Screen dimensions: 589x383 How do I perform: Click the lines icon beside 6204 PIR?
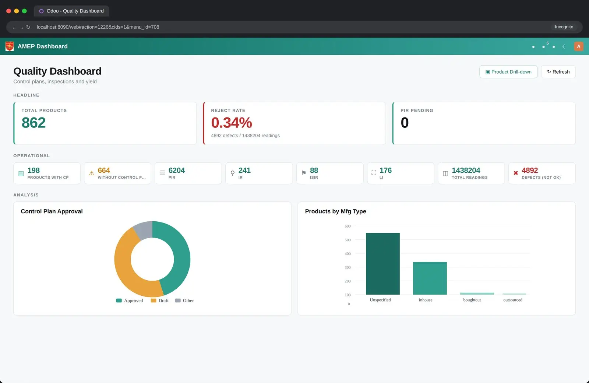[162, 173]
